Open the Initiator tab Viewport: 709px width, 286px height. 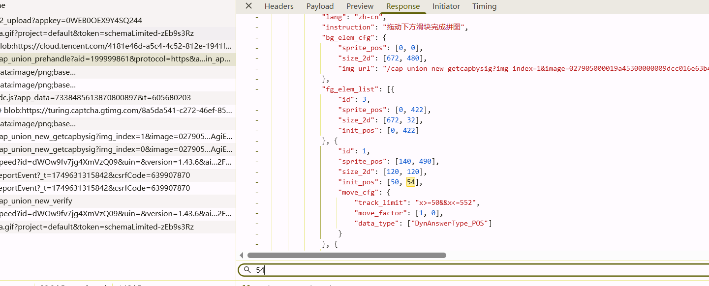click(x=446, y=6)
